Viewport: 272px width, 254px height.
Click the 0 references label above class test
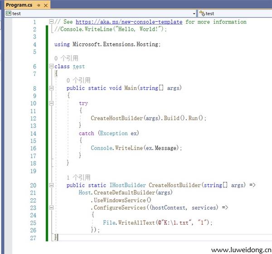pyautogui.click(x=66, y=58)
